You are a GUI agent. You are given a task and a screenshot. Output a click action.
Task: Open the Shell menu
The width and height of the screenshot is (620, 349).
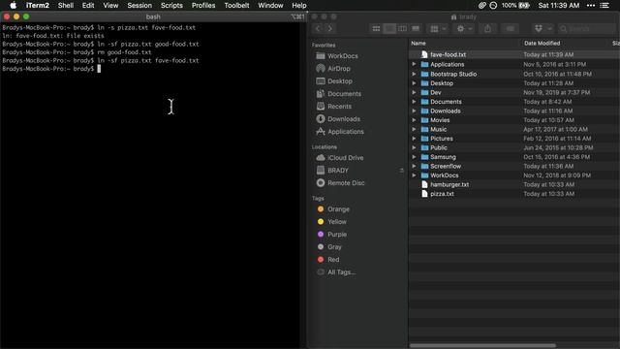66,6
